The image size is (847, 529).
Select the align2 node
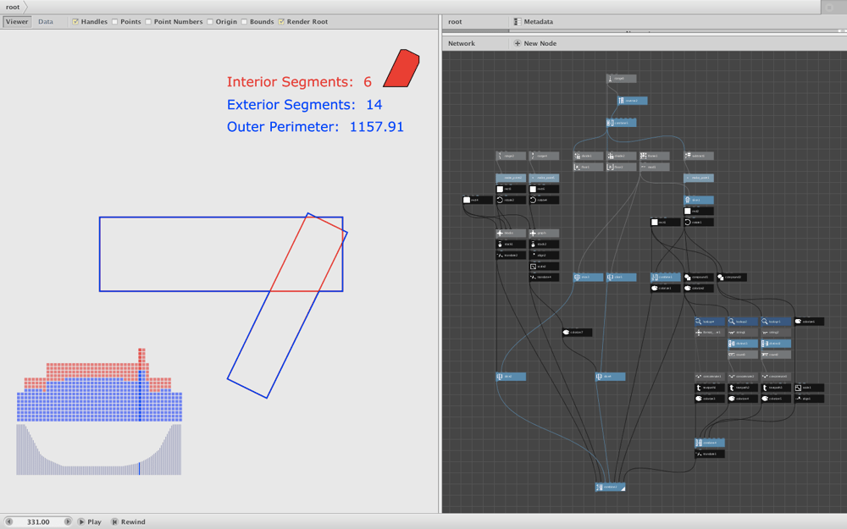544,256
